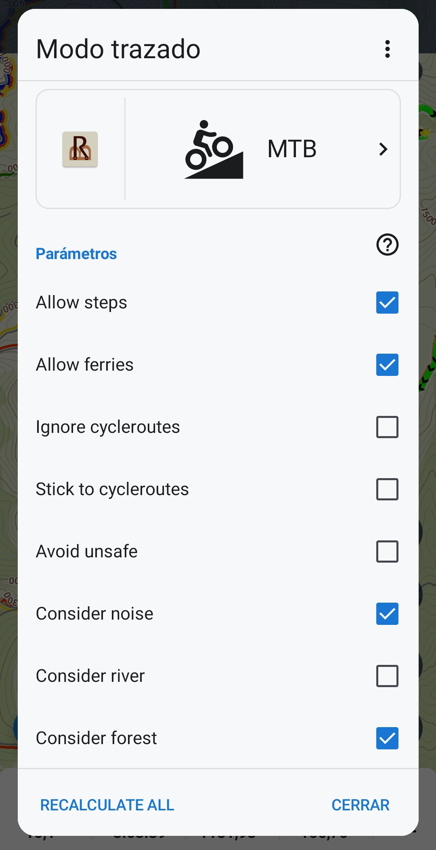Select the MTB profile label
The height and width of the screenshot is (850, 436).
point(291,149)
